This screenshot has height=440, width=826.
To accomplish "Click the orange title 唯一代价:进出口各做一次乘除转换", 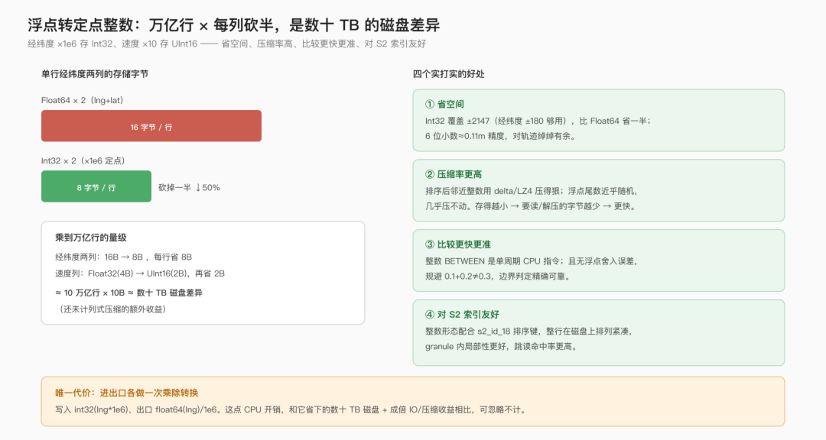I will (126, 393).
